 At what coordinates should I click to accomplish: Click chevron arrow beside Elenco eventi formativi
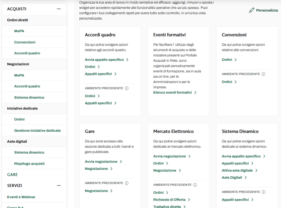click(x=195, y=93)
